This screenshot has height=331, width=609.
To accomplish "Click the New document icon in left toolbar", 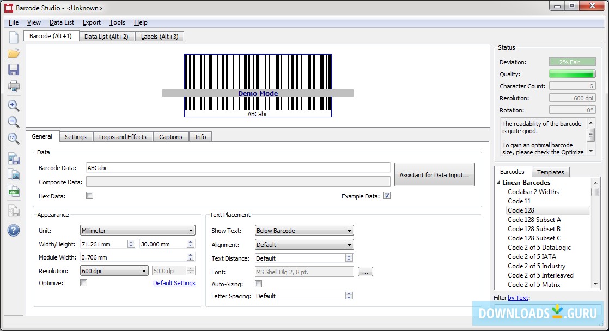I will [14, 37].
